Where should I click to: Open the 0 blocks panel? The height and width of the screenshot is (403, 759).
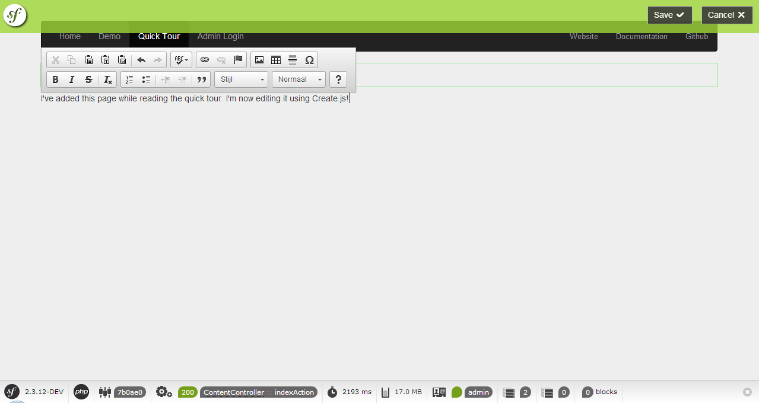pyautogui.click(x=599, y=392)
